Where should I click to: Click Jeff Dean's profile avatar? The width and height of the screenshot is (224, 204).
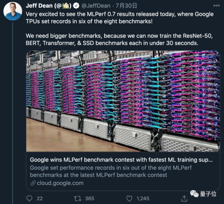pyautogui.click(x=12, y=11)
